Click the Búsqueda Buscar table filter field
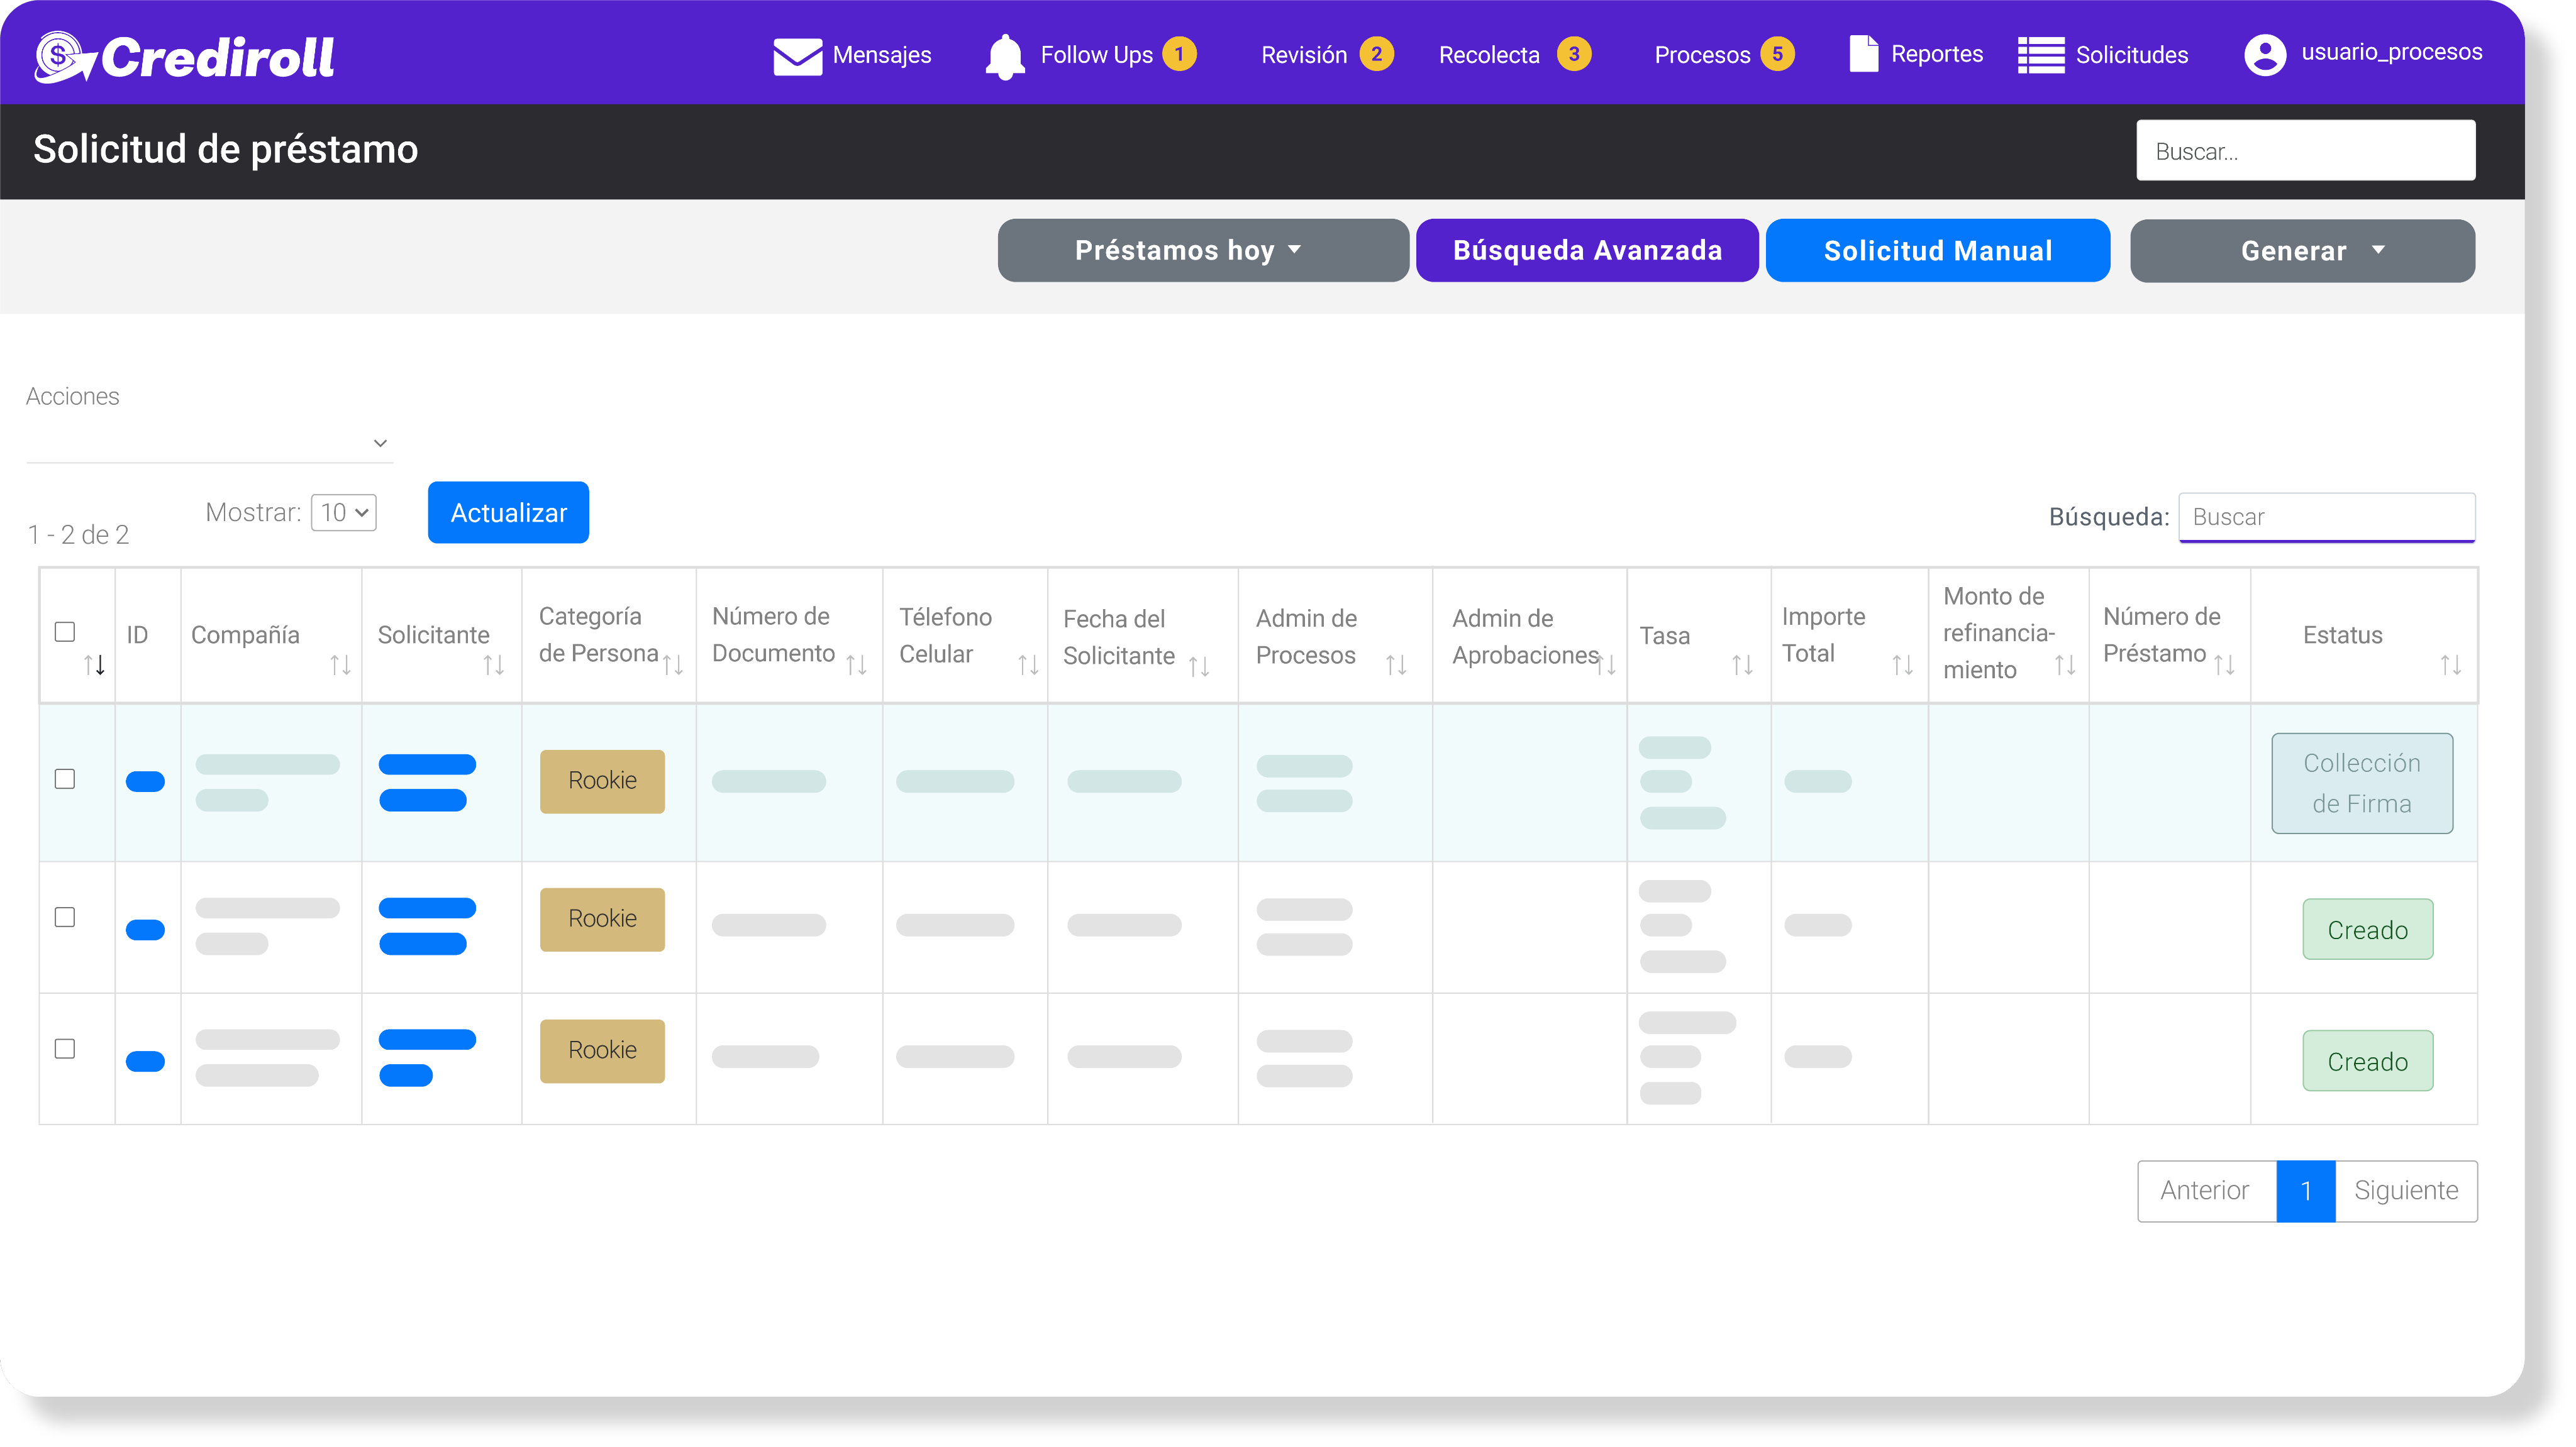The width and height of the screenshot is (2576, 1447). tap(2327, 518)
